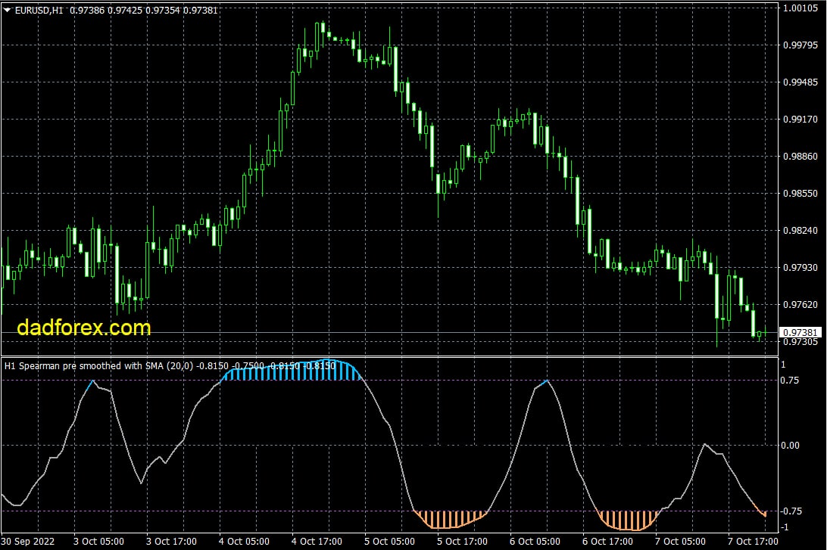Viewport: 827px width, 550px height.
Task: Click the 0.99795 price scale label
Action: click(x=800, y=45)
